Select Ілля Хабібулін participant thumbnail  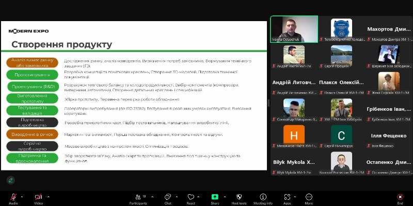coord(341,109)
